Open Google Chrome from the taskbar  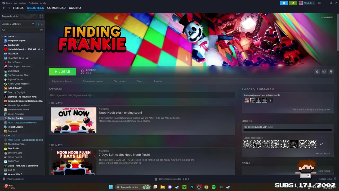point(206,187)
